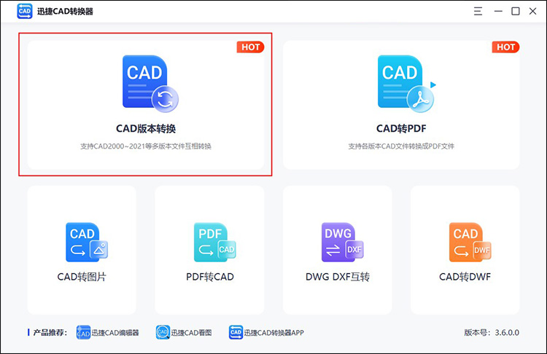Click the CAD转DWF label
The width and height of the screenshot is (547, 354).
465,277
